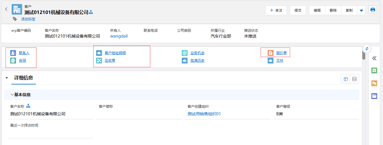Click the 提交 button
This screenshot has height=145, width=383.
pyautogui.click(x=298, y=10)
